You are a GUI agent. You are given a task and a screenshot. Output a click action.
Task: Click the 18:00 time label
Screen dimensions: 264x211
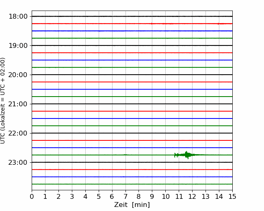18,17
